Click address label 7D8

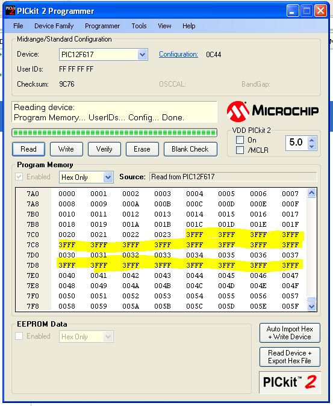click(33, 265)
